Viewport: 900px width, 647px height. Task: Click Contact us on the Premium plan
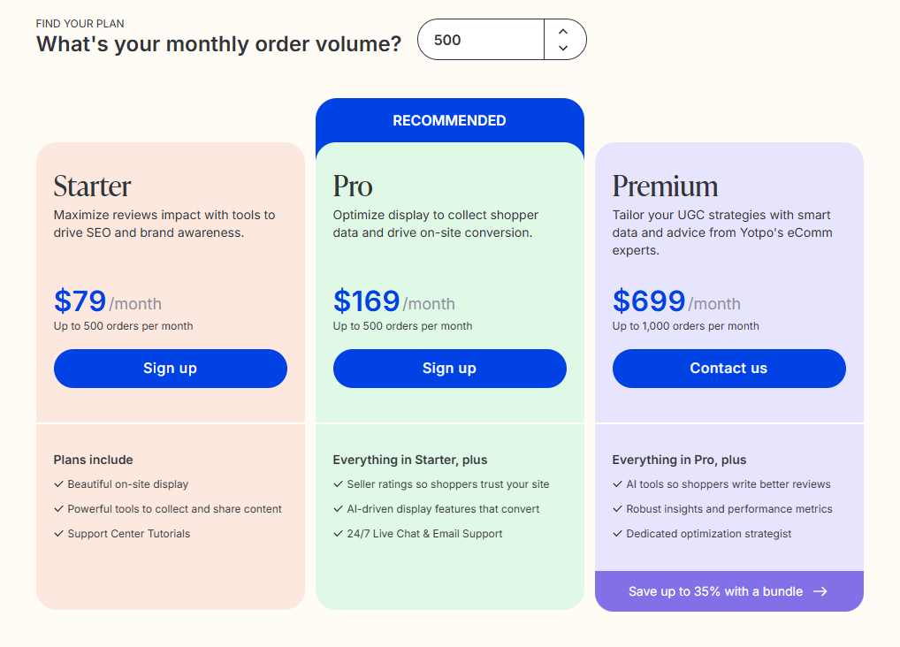coord(728,369)
